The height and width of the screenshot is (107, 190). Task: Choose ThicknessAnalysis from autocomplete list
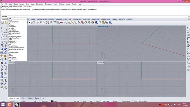click(13, 32)
